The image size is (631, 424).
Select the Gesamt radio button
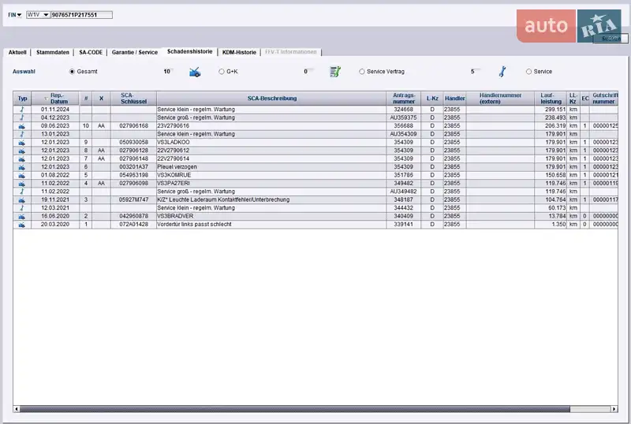(x=73, y=72)
